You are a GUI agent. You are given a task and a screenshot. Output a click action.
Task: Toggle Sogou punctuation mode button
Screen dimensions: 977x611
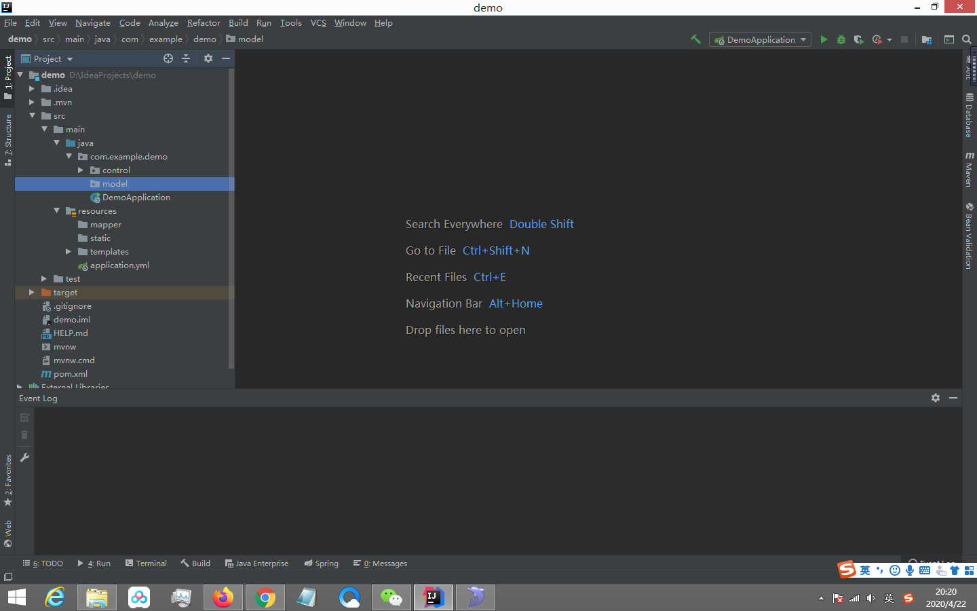tap(880, 570)
